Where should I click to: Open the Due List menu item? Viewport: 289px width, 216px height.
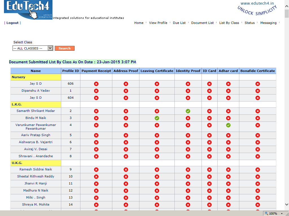tap(179, 23)
